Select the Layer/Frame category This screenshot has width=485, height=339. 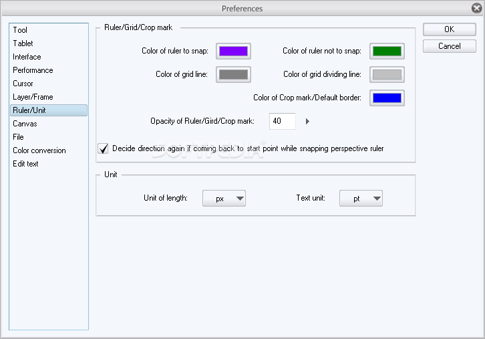click(x=49, y=97)
